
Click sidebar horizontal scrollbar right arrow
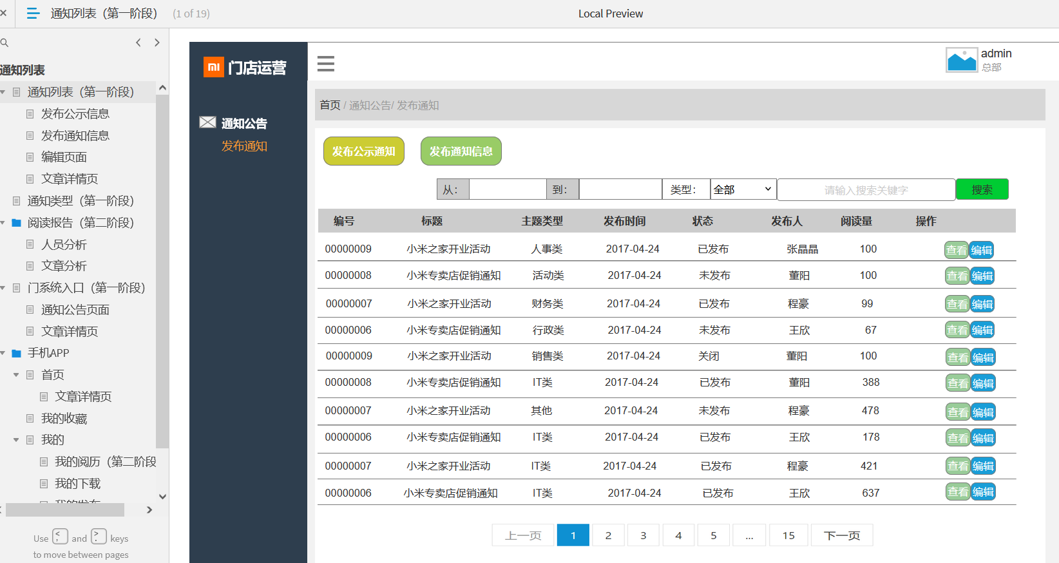point(149,510)
